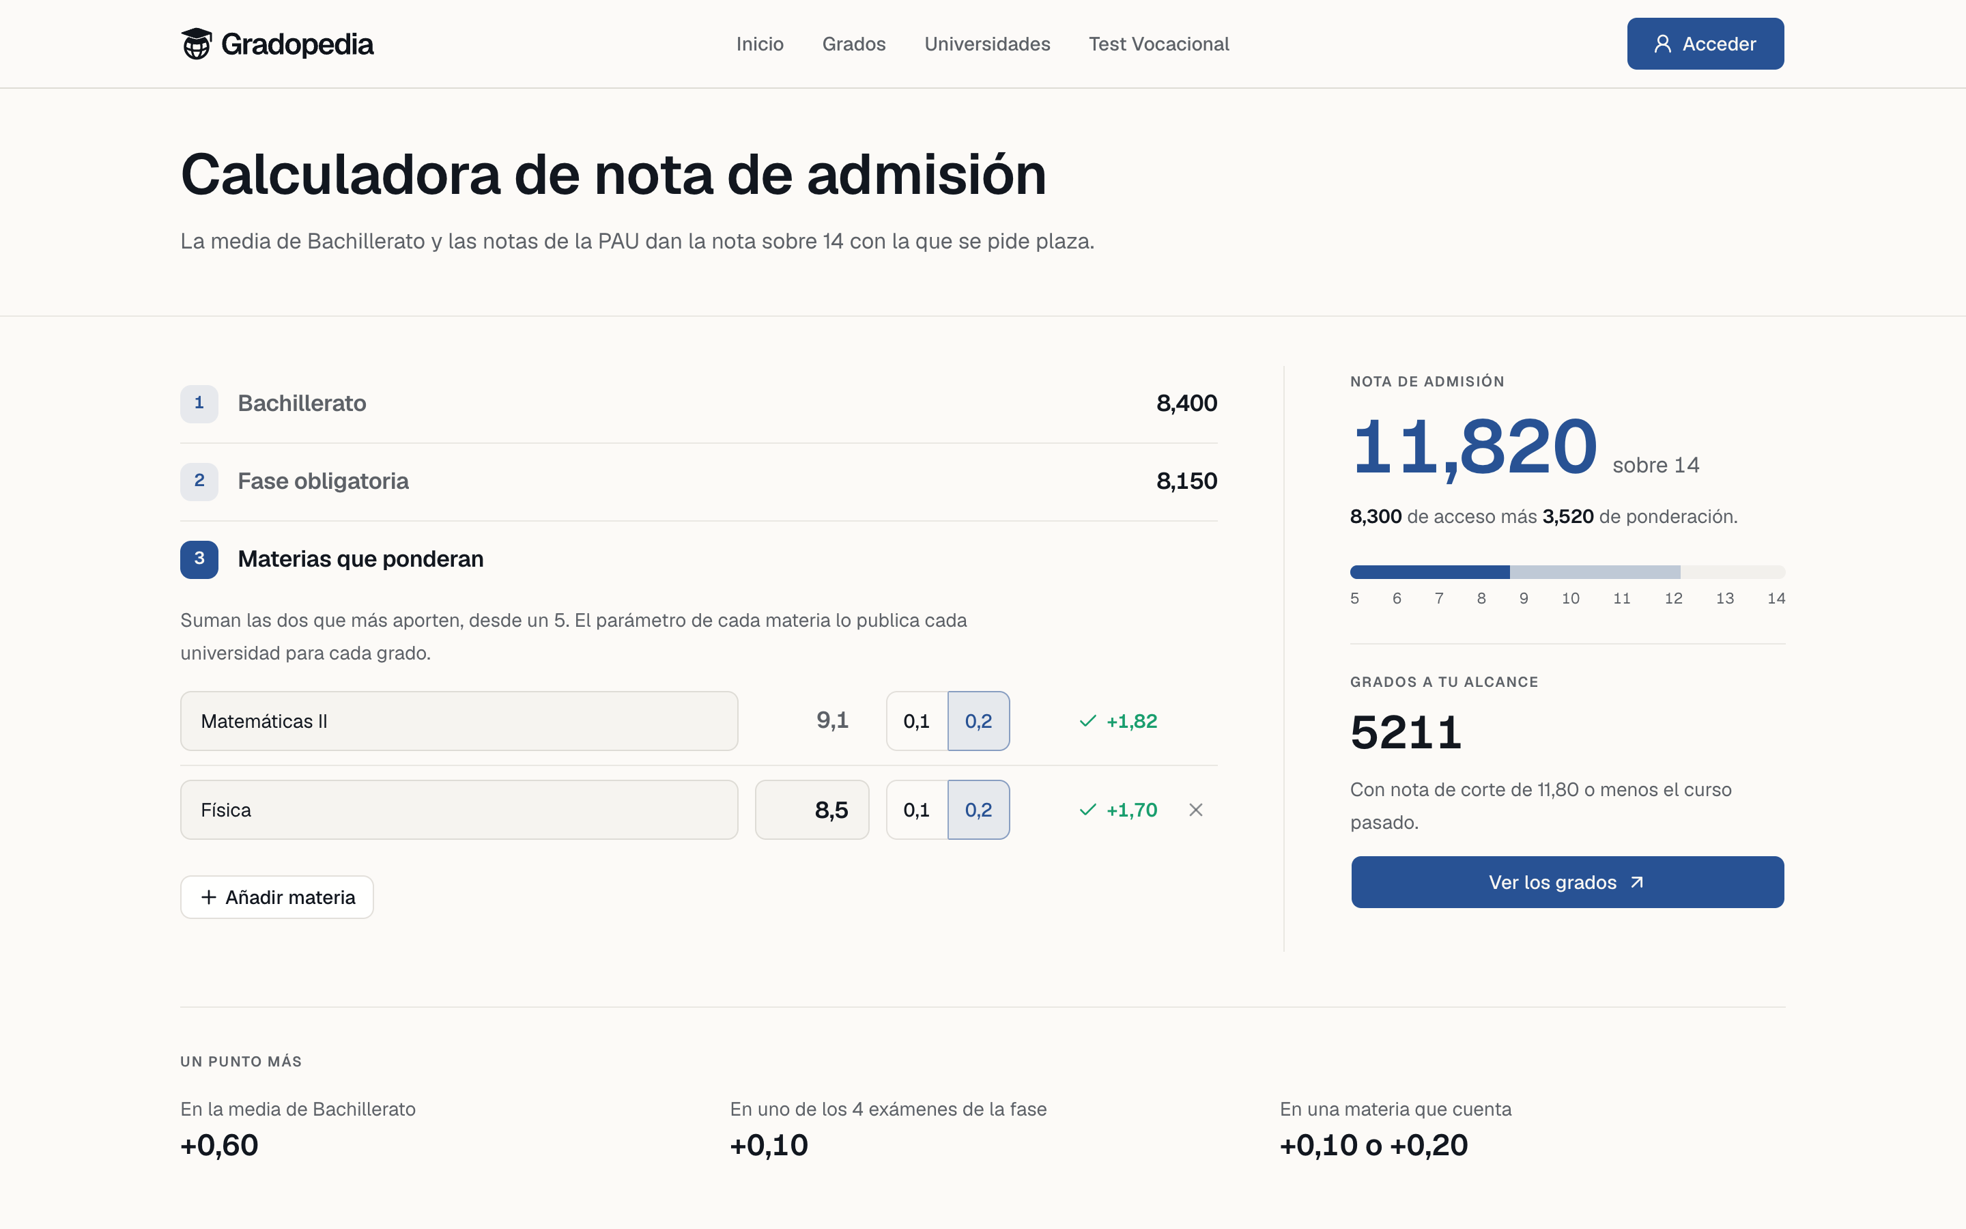Click the Gradopedia graduation cap logo
1966x1229 pixels.
coord(196,44)
